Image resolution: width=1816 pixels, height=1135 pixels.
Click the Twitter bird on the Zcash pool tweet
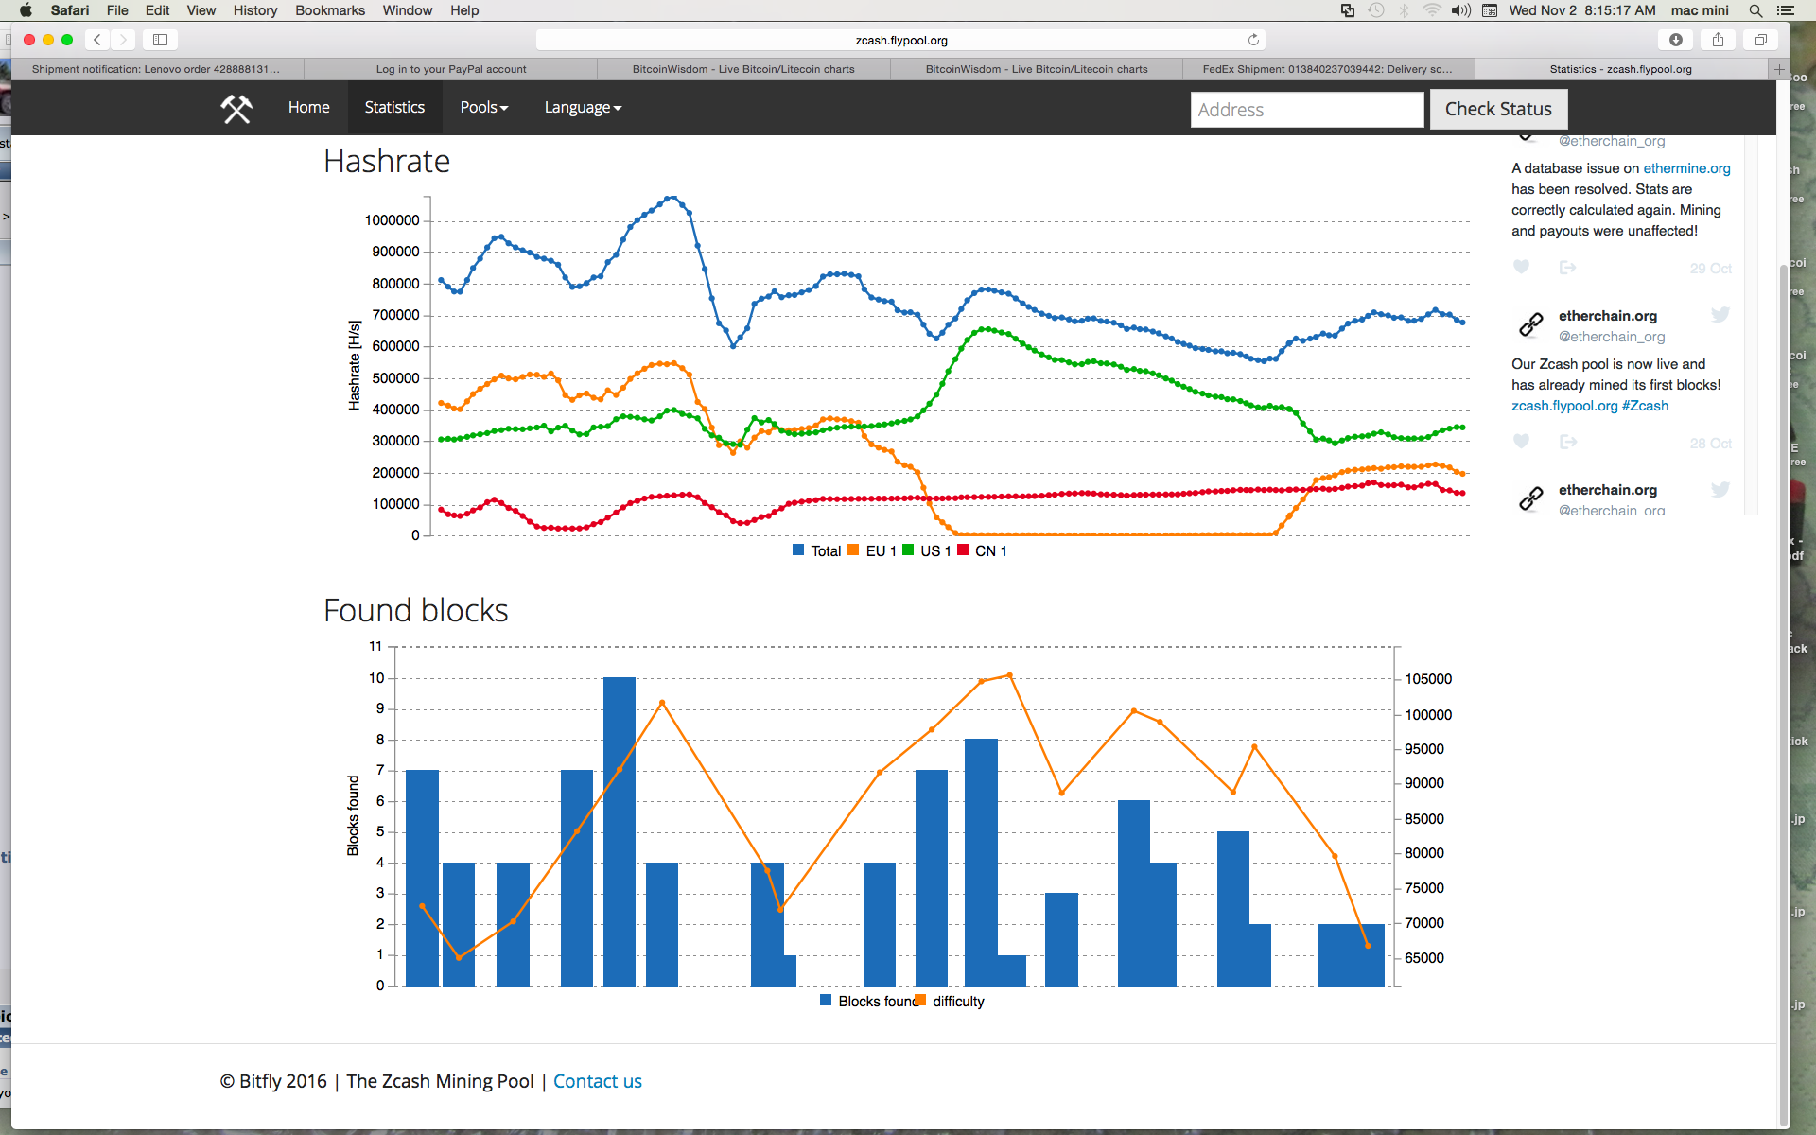[x=1720, y=315]
